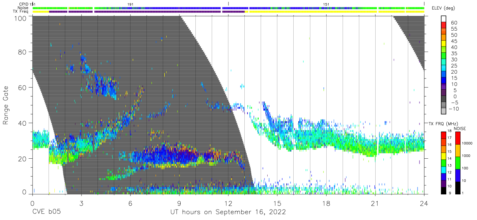Click the 80 tick on Range Gate axis
477x220 pixels.
tap(23, 52)
